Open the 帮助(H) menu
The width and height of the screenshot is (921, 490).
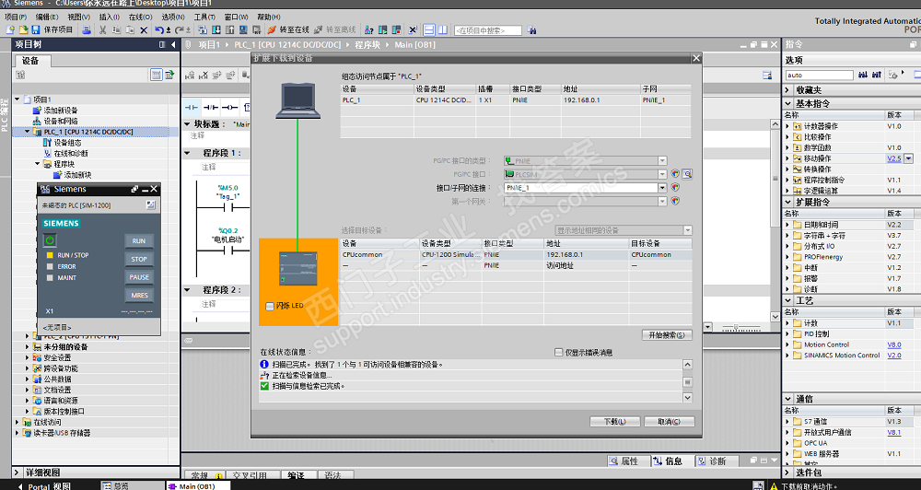[x=268, y=17]
